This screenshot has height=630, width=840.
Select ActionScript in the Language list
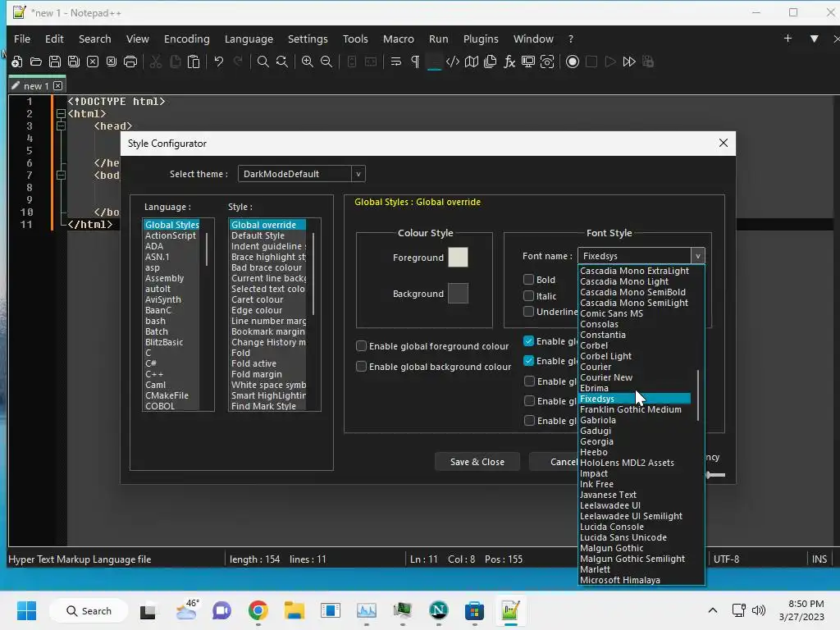[171, 235]
